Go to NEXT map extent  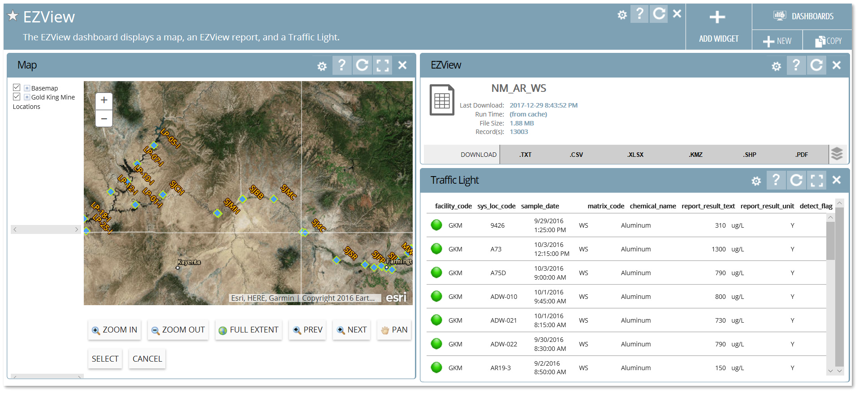point(352,330)
